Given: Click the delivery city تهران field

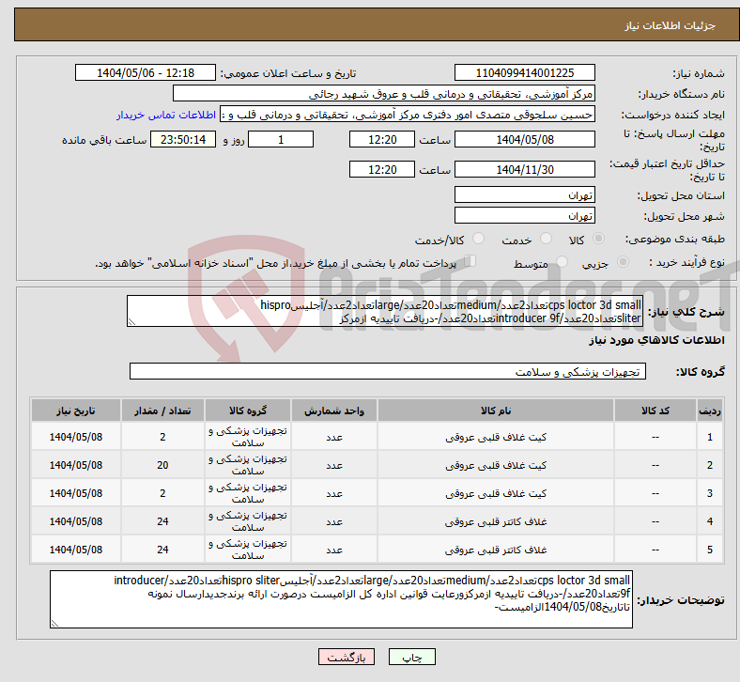Looking at the screenshot, I should (524, 216).
